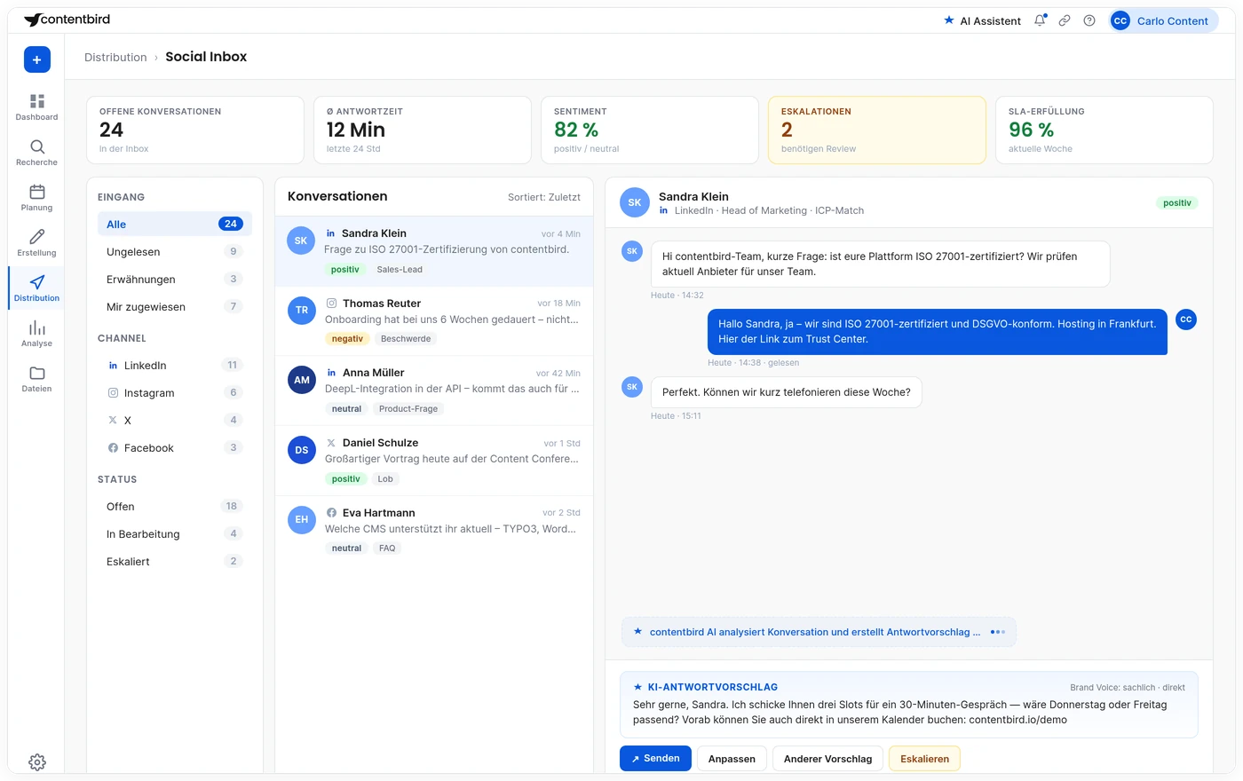
Task: Click the Instagram icon beside Thomas Reuter
Action: click(331, 303)
